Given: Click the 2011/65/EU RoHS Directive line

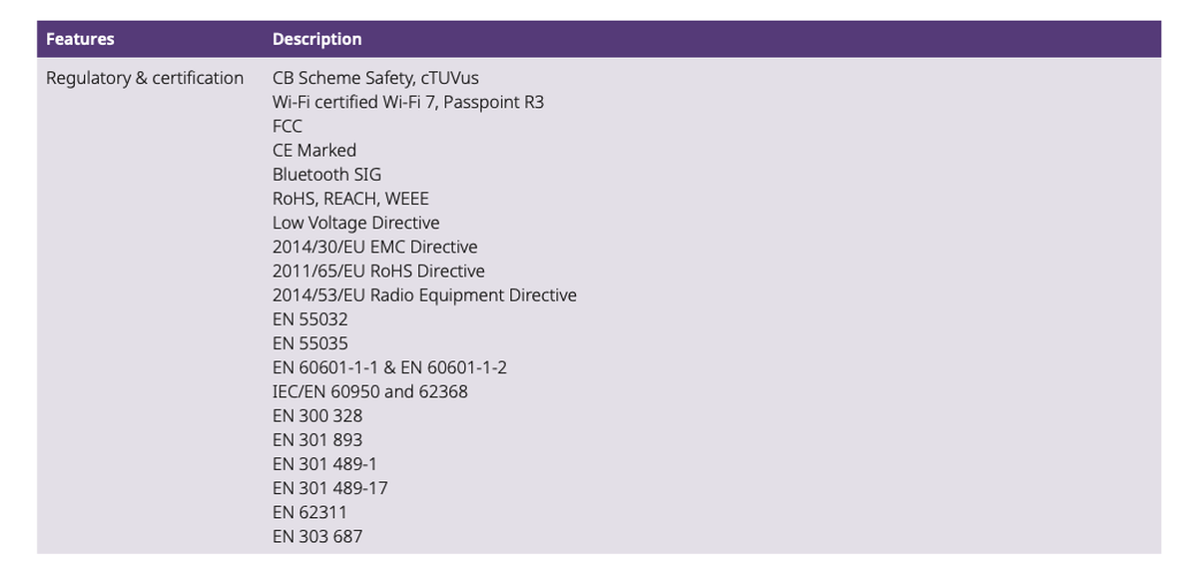Looking at the screenshot, I should tap(378, 271).
